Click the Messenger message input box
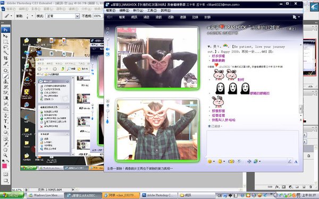 [x=253, y=144]
